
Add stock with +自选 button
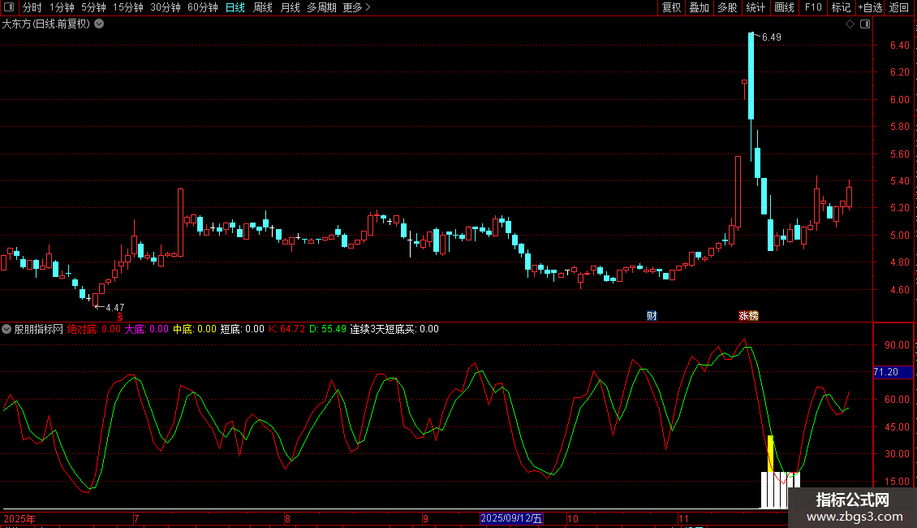coord(870,7)
